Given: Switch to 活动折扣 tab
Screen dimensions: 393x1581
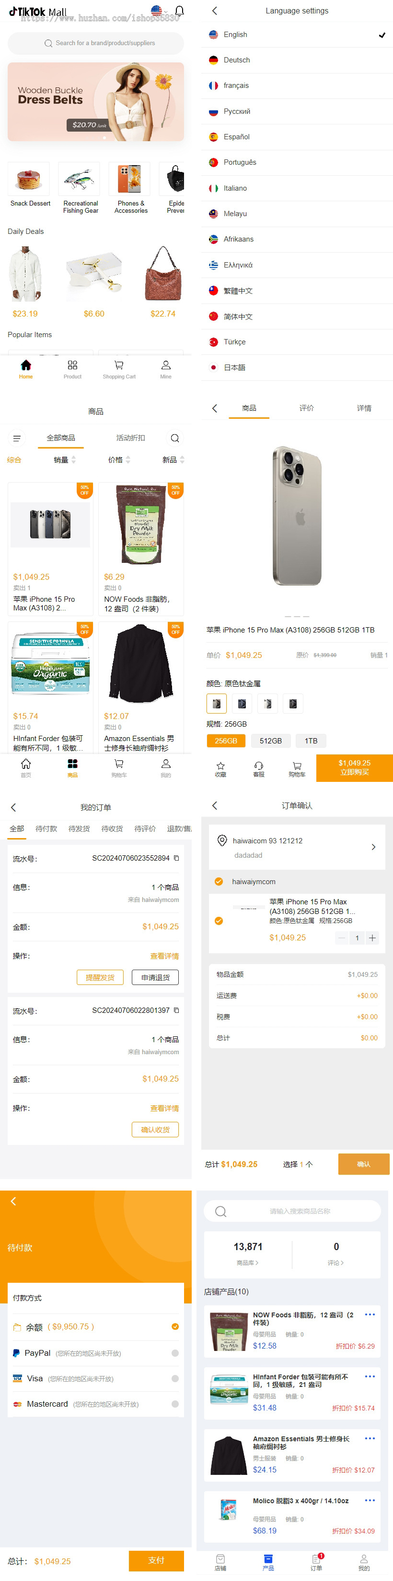Looking at the screenshot, I should pyautogui.click(x=130, y=438).
